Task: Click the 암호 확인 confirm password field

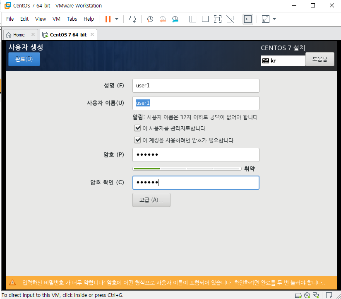Action: (x=196, y=183)
